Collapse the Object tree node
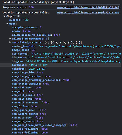122x135 pixels. 4,16
